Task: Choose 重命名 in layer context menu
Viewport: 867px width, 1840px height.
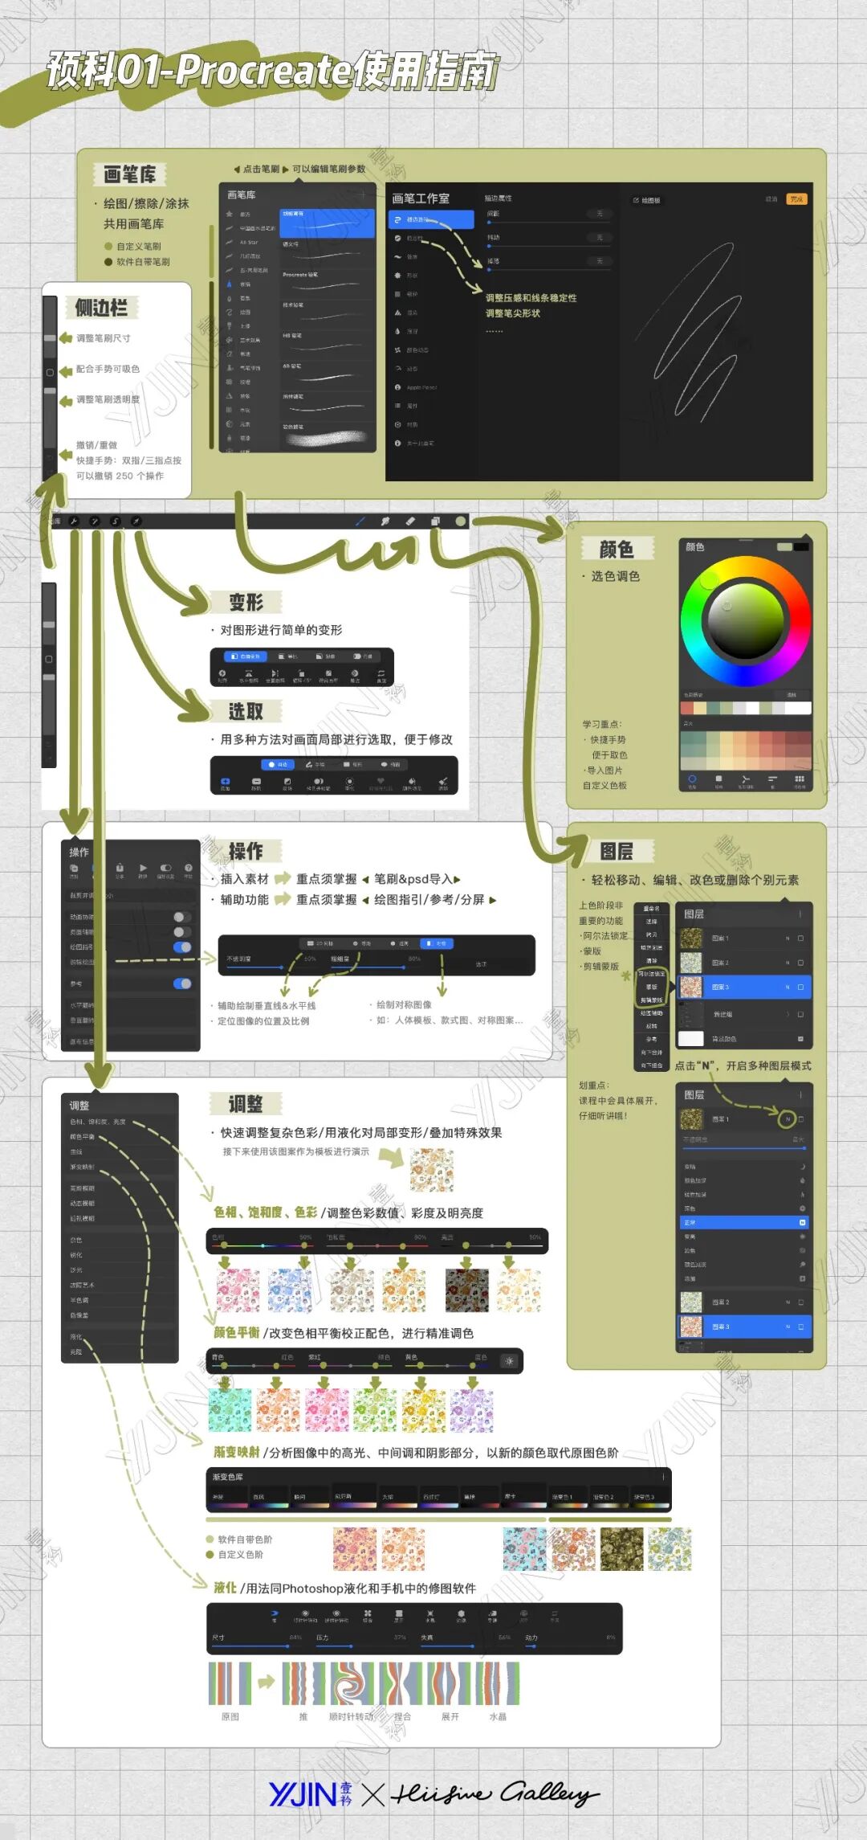Action: click(652, 909)
